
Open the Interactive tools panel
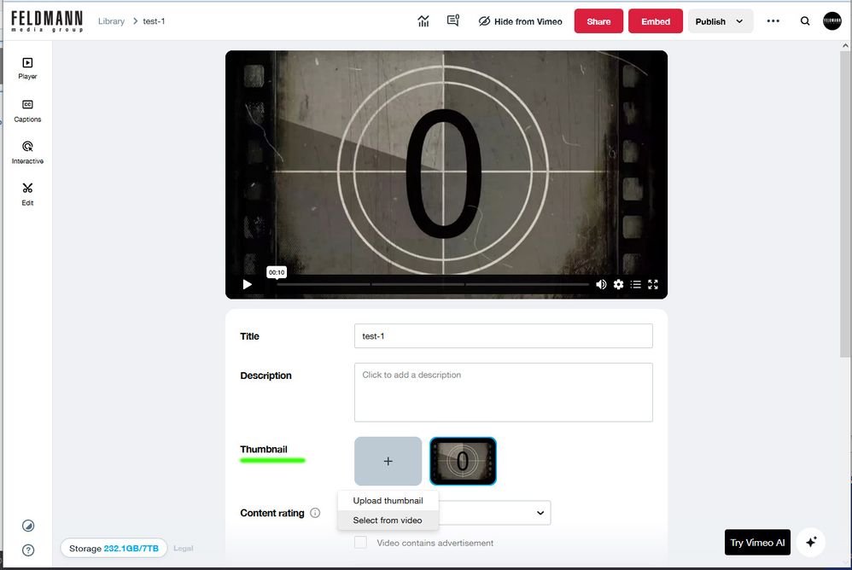pos(27,152)
